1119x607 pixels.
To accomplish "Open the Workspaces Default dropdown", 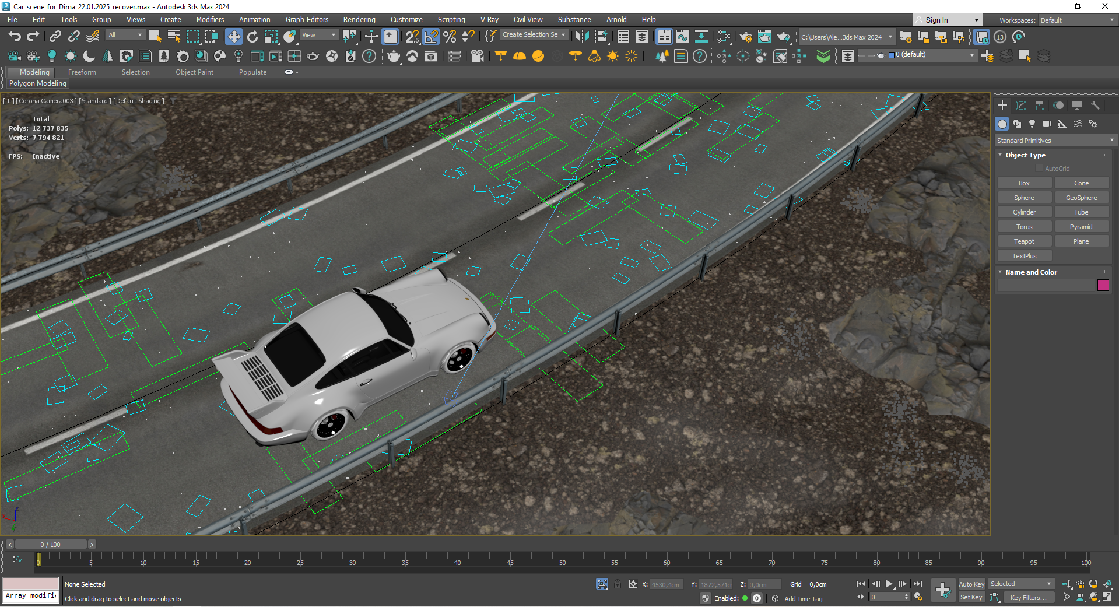I will tap(1076, 20).
